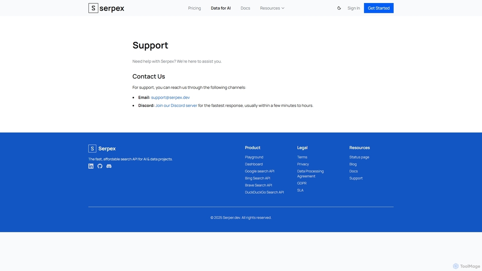This screenshot has width=482, height=271.
Task: Open the GDPR link
Action: pos(302,183)
